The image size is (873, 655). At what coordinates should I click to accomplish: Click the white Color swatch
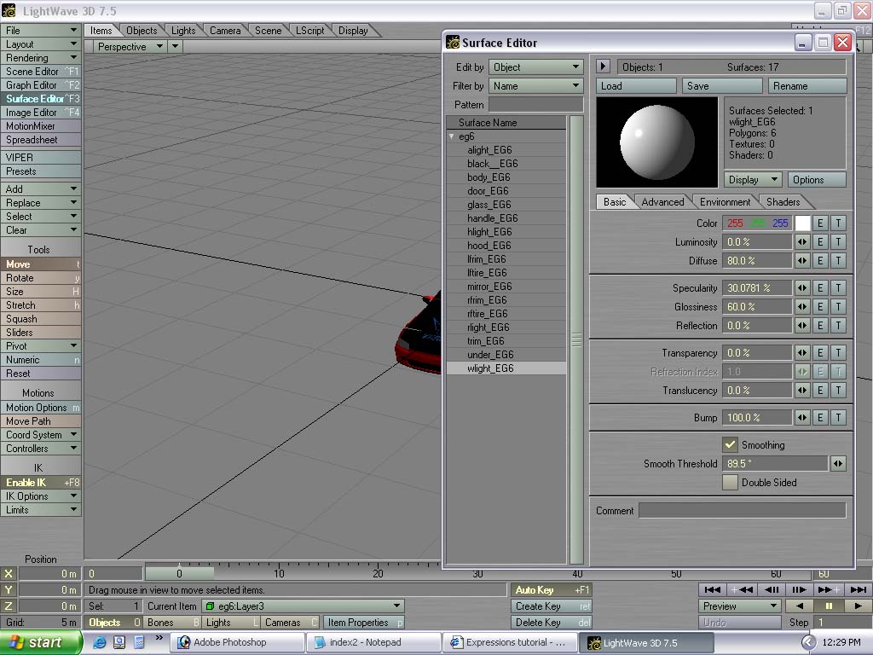(x=802, y=223)
